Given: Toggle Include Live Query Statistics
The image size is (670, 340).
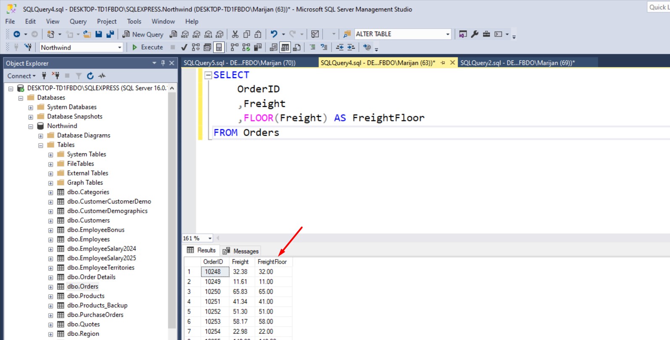Looking at the screenshot, I should [246, 47].
